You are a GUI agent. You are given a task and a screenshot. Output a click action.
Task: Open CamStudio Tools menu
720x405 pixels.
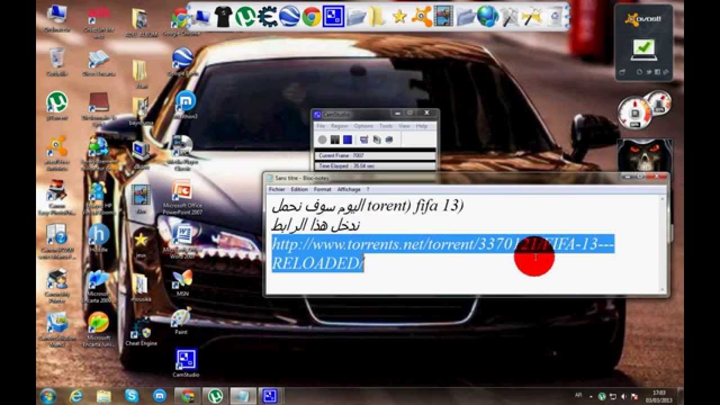click(386, 126)
